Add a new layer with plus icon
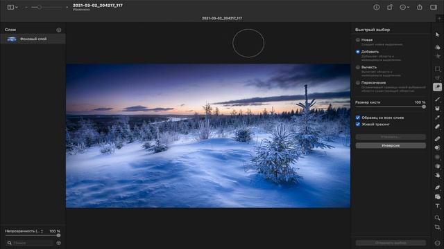 click(58, 30)
